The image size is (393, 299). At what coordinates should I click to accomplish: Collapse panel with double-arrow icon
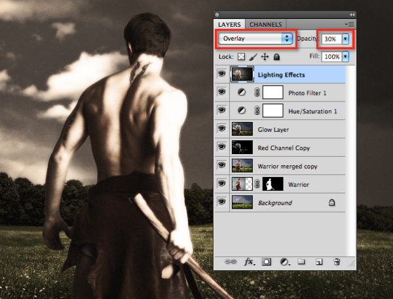tap(352, 15)
